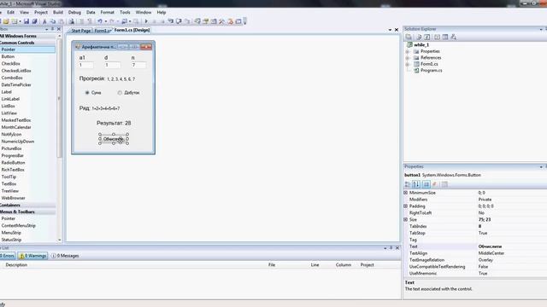The height and width of the screenshot is (307, 547).
Task: Close the active Form1.cs [Design] document tab
Action: (x=397, y=30)
